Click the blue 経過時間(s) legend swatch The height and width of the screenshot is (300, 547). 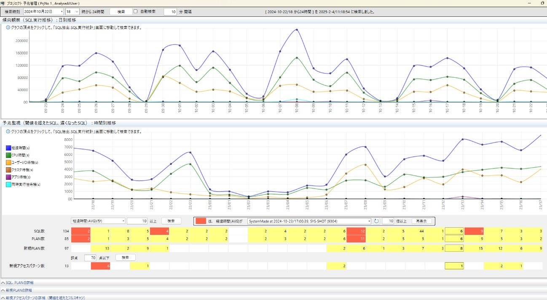point(8,148)
